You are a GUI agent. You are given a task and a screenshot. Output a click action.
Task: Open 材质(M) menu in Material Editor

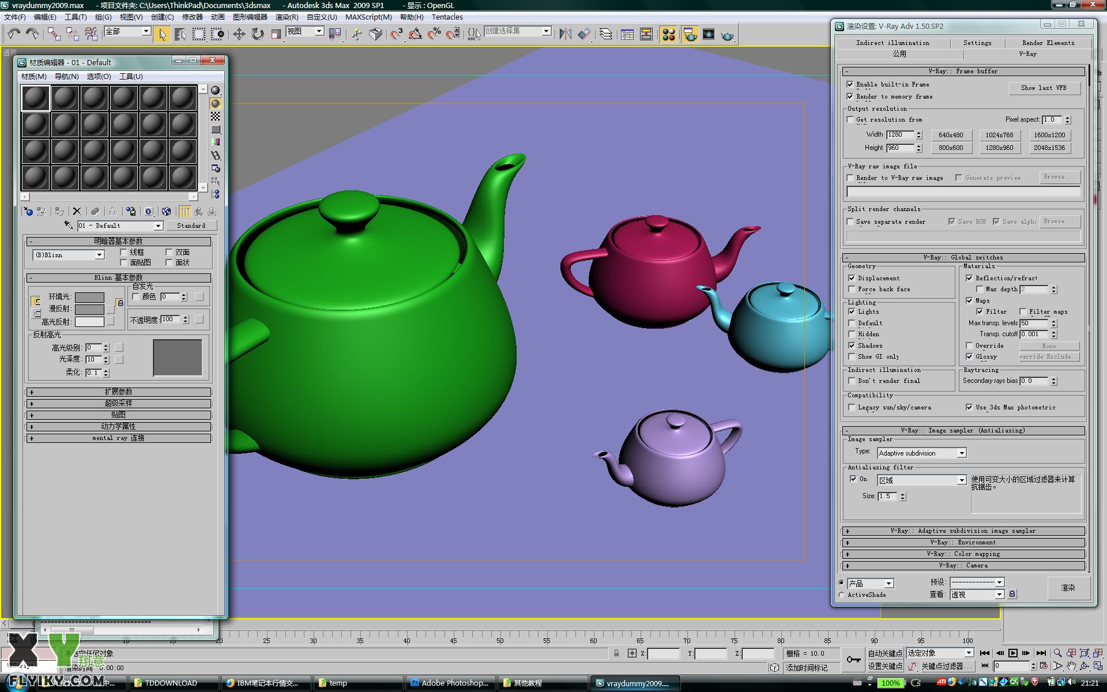33,76
